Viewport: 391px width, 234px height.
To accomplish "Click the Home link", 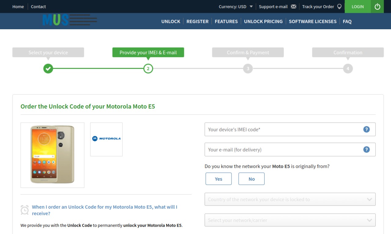I will point(18,6).
